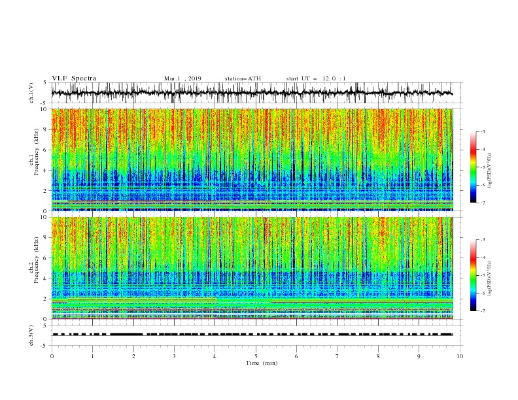
Task: Click the ch.3 dashed signal trace
Action: click(x=252, y=335)
